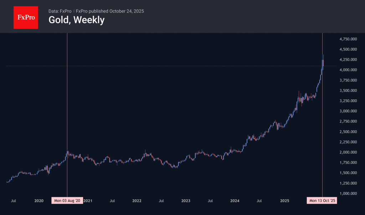Screen dimensions: 365x215
Task: Click the 2022 label on time axis
Action: [137, 201]
